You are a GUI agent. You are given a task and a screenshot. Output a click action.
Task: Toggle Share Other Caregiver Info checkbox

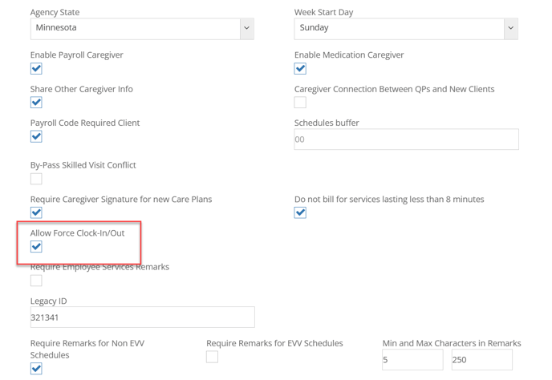pos(36,103)
